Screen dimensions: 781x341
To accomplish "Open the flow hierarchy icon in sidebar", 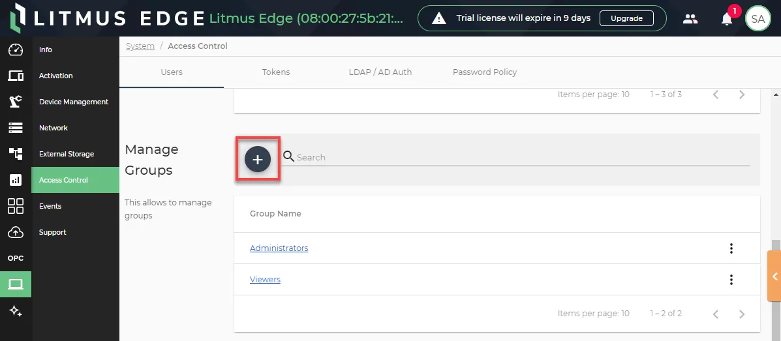I will (x=16, y=154).
